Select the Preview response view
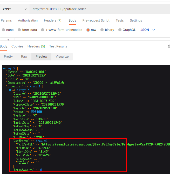 (42, 57)
